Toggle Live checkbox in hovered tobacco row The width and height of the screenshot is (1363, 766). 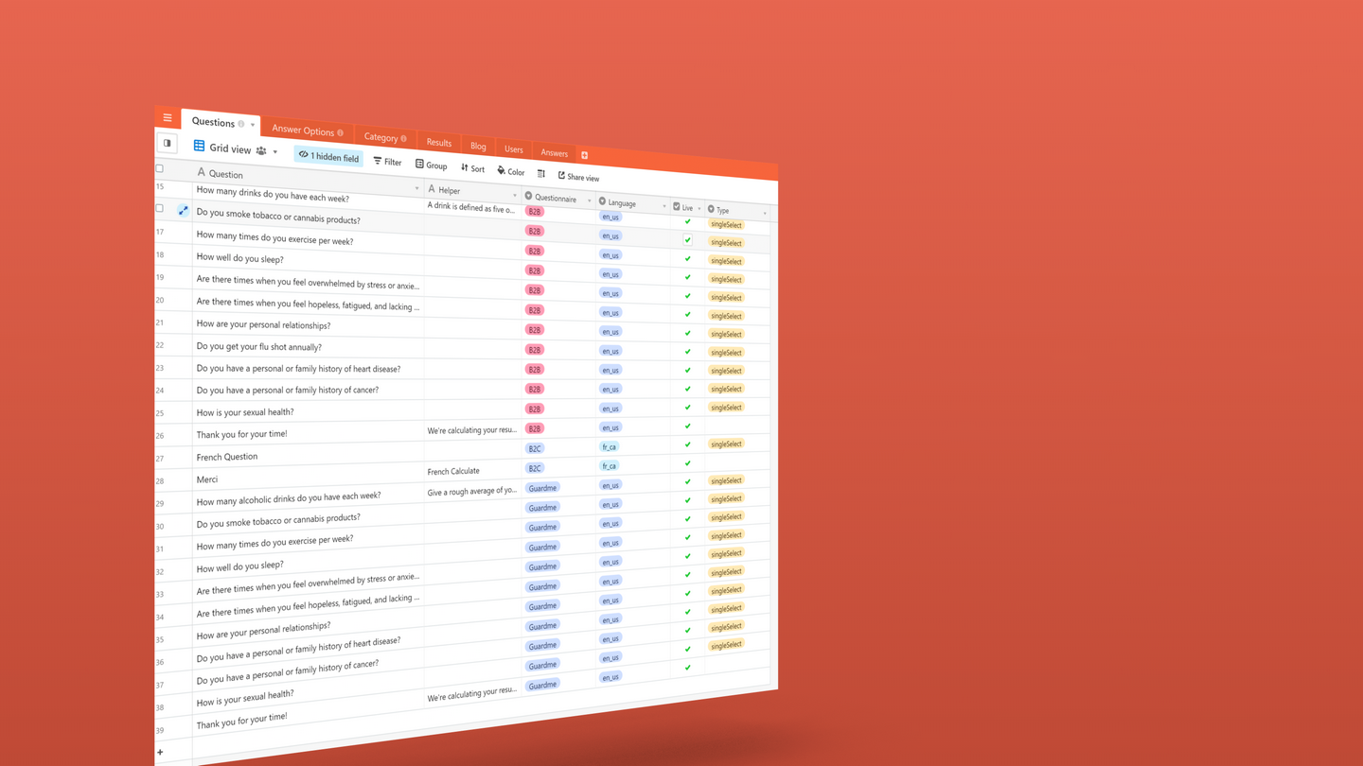coord(688,239)
